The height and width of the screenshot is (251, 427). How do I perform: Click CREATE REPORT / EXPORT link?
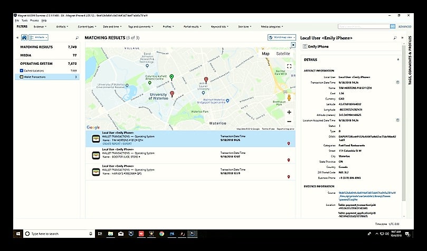pyautogui.click(x=117, y=144)
